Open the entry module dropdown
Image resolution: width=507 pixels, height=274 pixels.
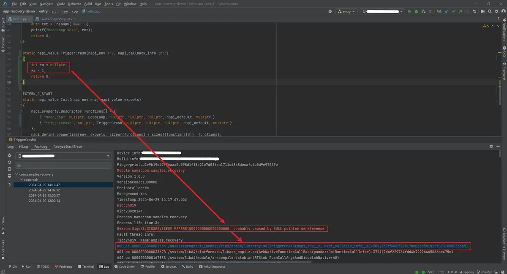click(x=346, y=12)
